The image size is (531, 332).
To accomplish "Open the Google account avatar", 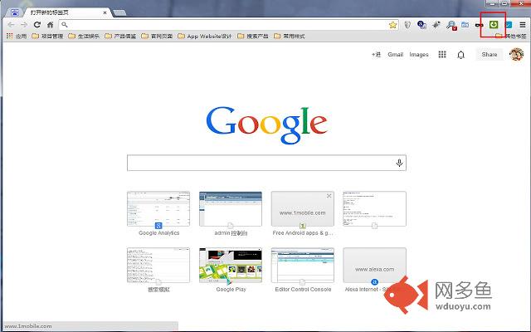I will (516, 54).
